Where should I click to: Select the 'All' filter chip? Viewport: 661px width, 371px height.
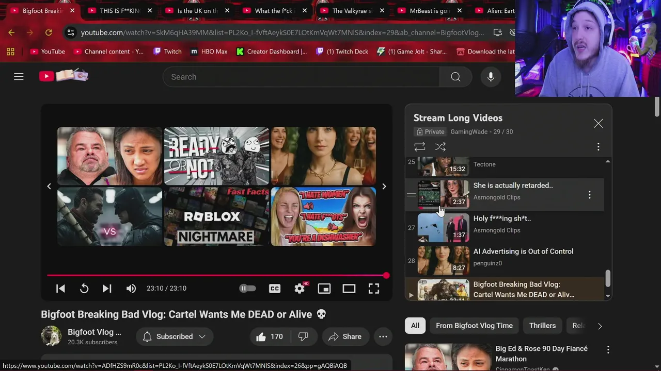pos(415,326)
